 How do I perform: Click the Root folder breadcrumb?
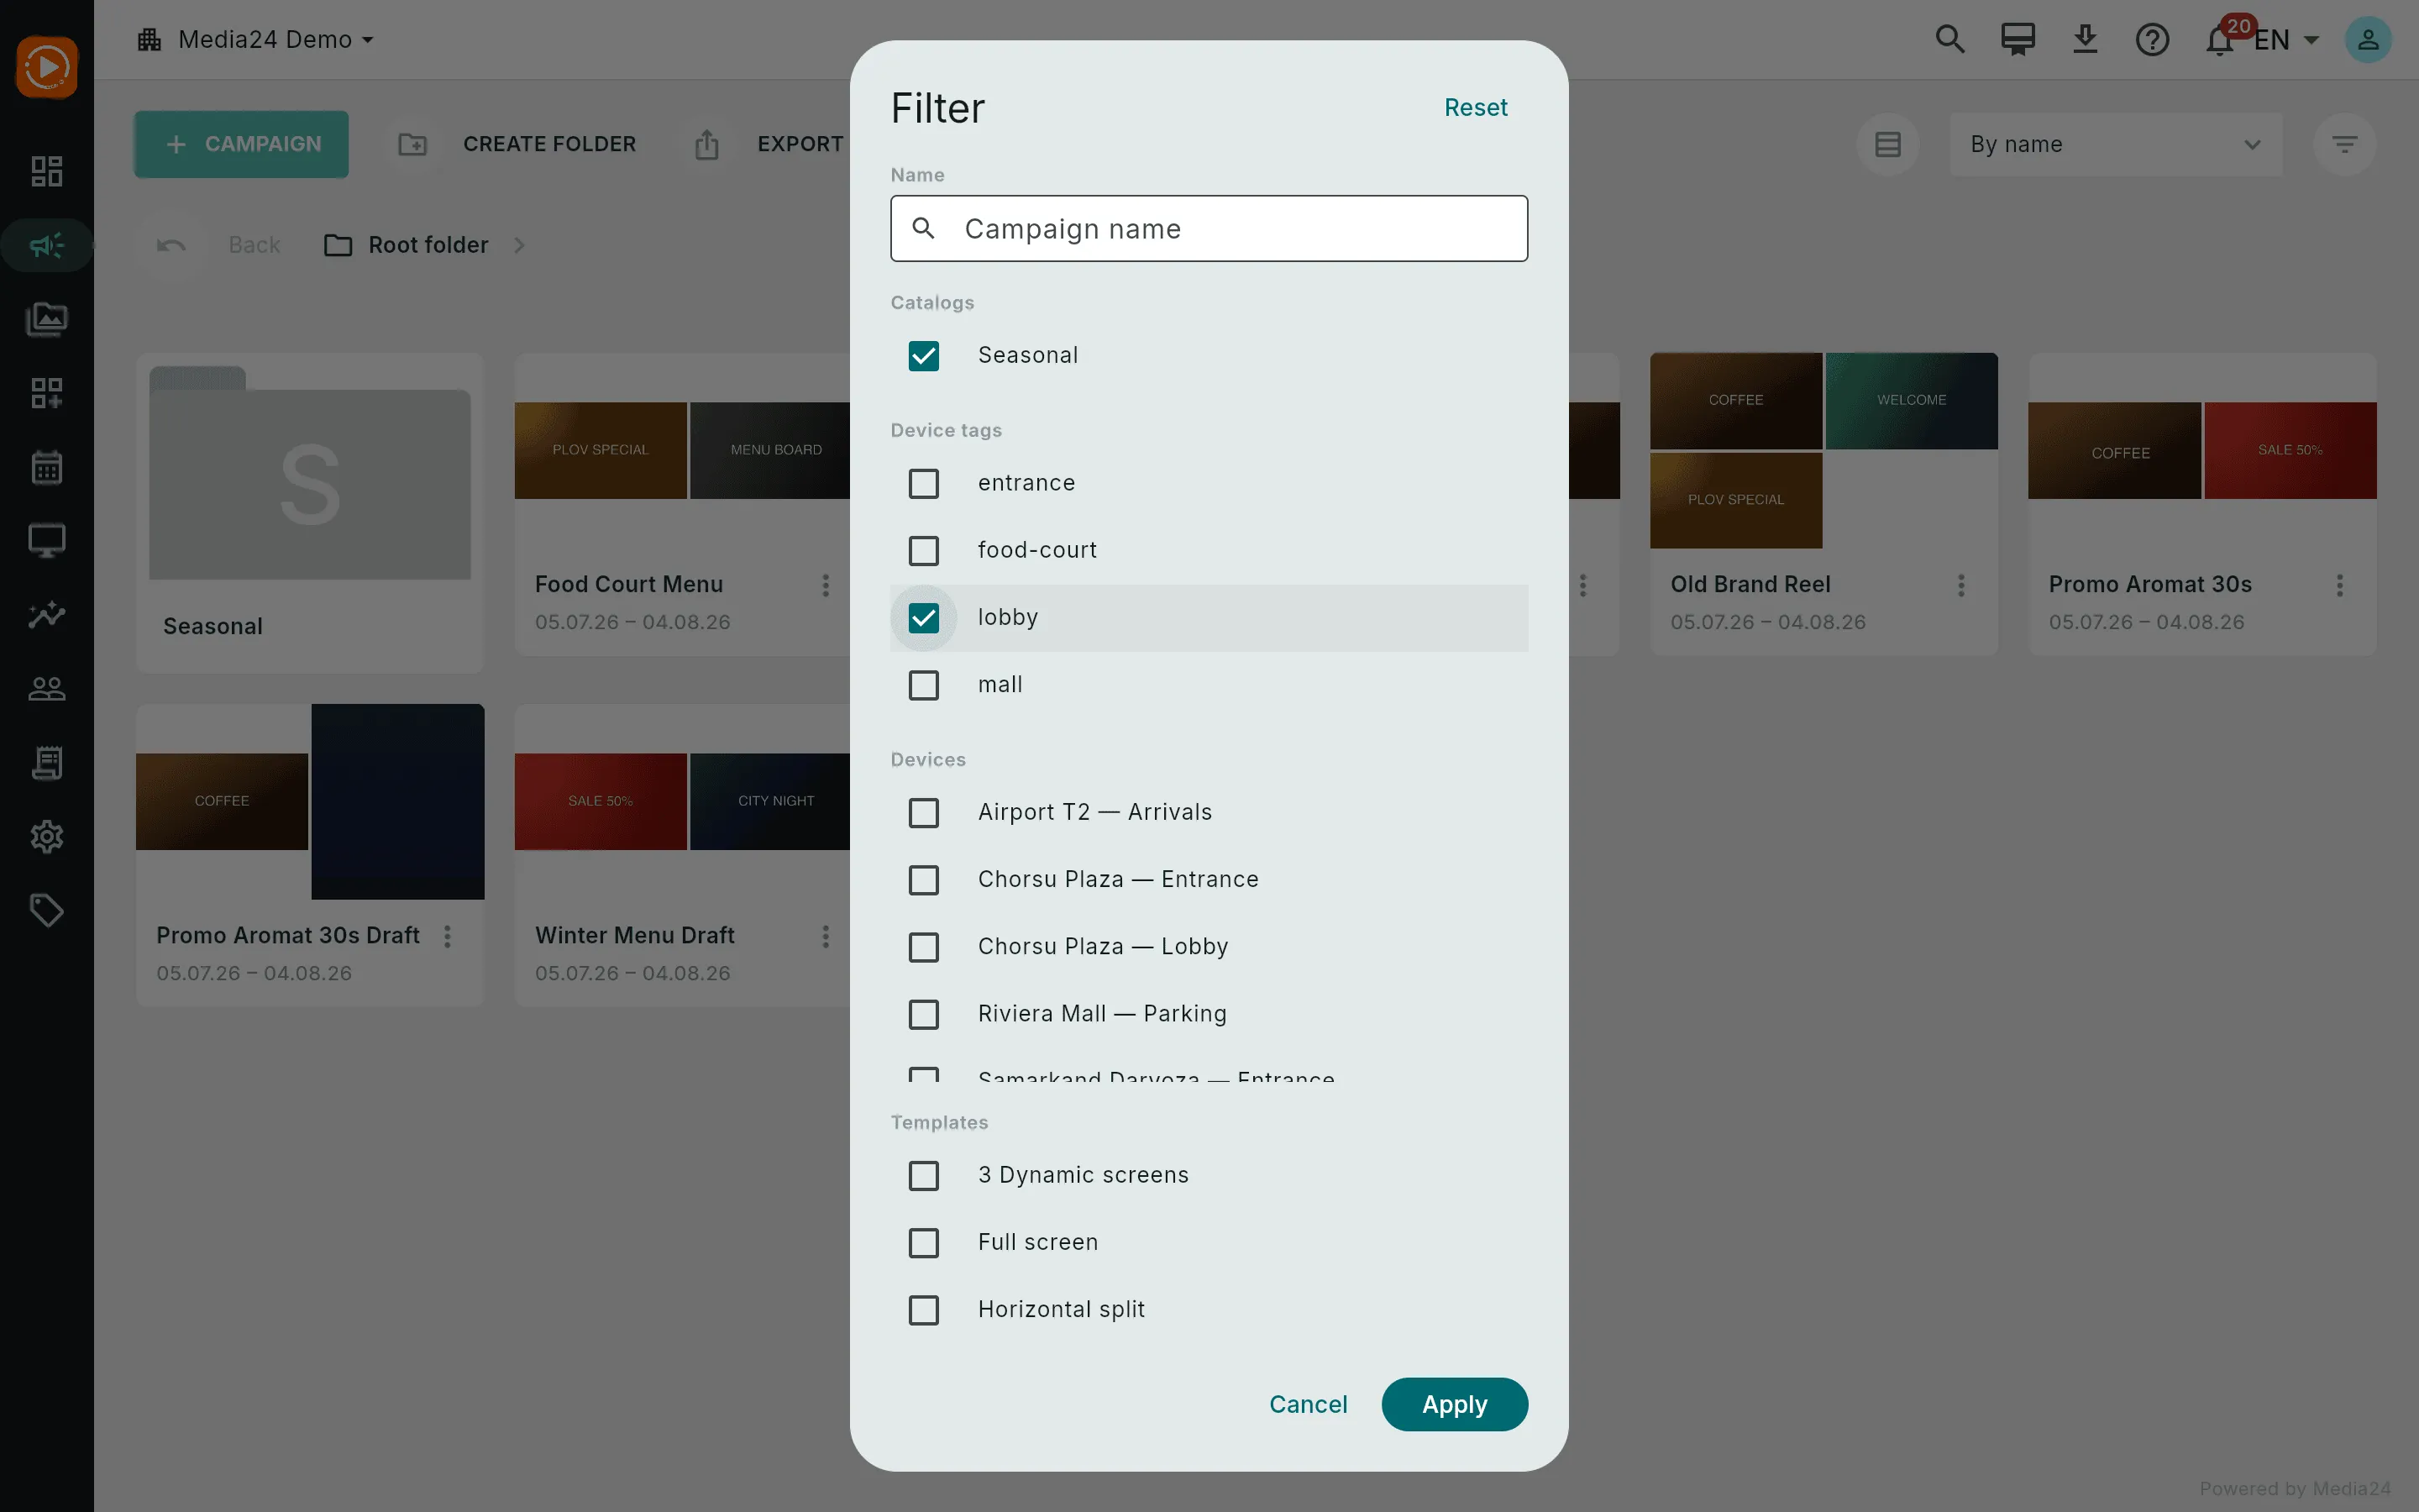(x=407, y=245)
